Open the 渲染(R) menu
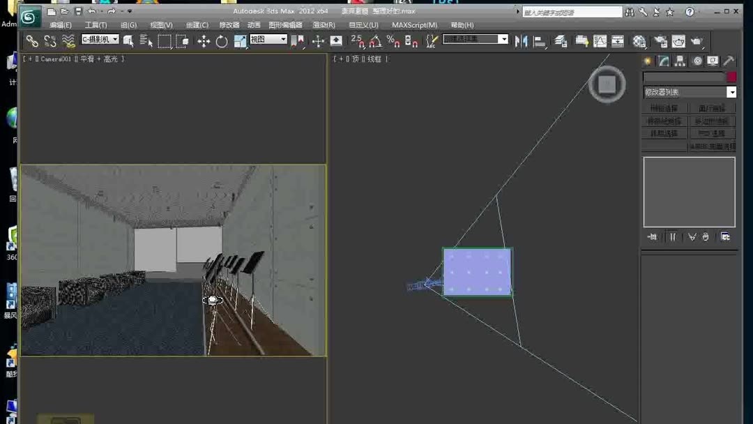Viewport: 753px width, 424px height. pos(324,24)
